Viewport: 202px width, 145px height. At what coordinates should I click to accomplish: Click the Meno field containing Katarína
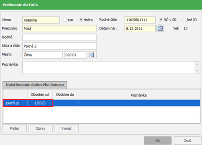[x=41, y=20]
